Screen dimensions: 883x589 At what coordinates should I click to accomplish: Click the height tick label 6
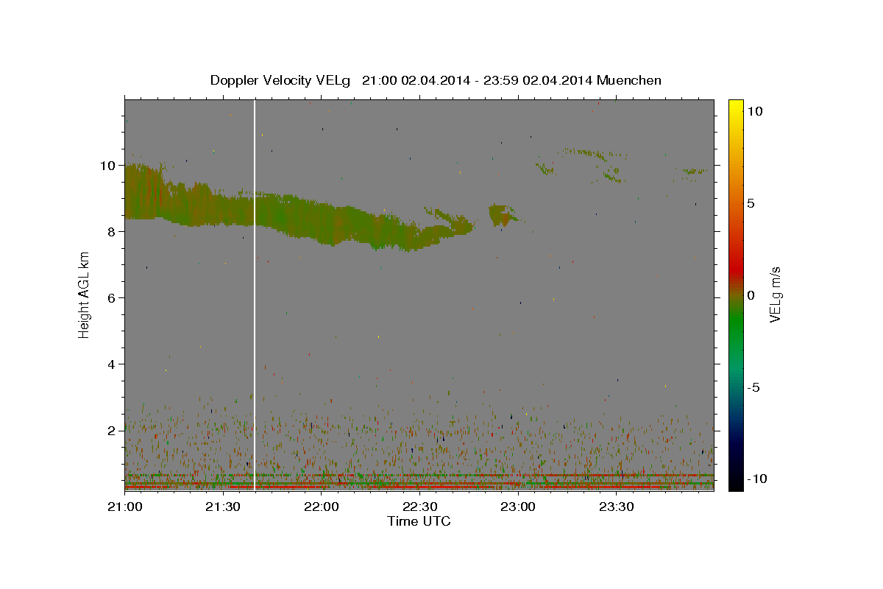[113, 298]
